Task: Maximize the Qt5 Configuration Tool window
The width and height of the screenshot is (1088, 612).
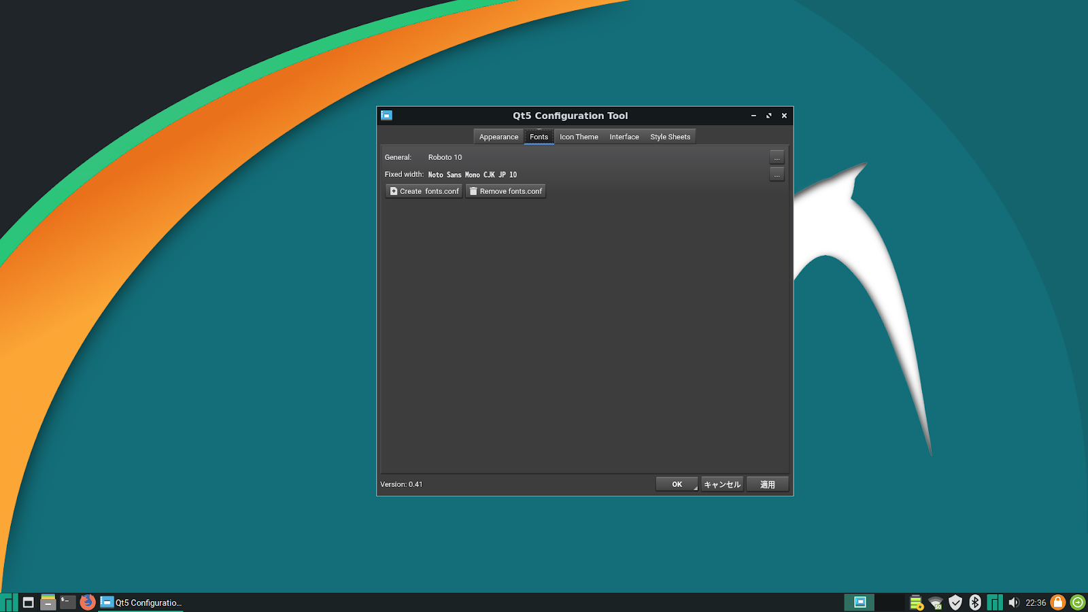Action: pyautogui.click(x=769, y=116)
